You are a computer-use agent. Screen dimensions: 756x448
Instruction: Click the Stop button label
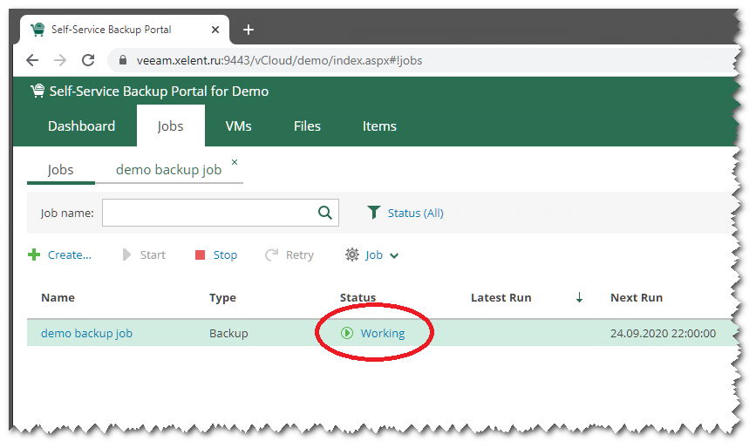225,255
